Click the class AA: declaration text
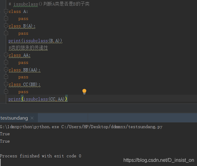Screen dimensions: 197x166 point(20,55)
